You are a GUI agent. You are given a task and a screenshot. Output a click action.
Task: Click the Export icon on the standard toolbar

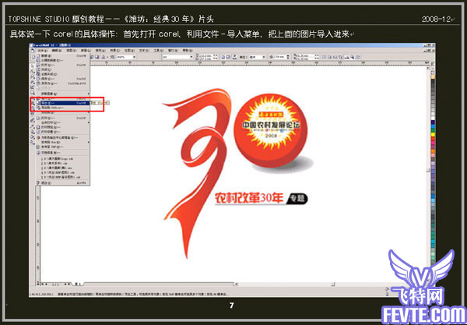(x=97, y=57)
